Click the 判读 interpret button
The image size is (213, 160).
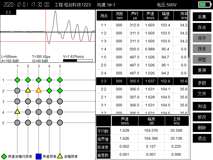click(202, 106)
